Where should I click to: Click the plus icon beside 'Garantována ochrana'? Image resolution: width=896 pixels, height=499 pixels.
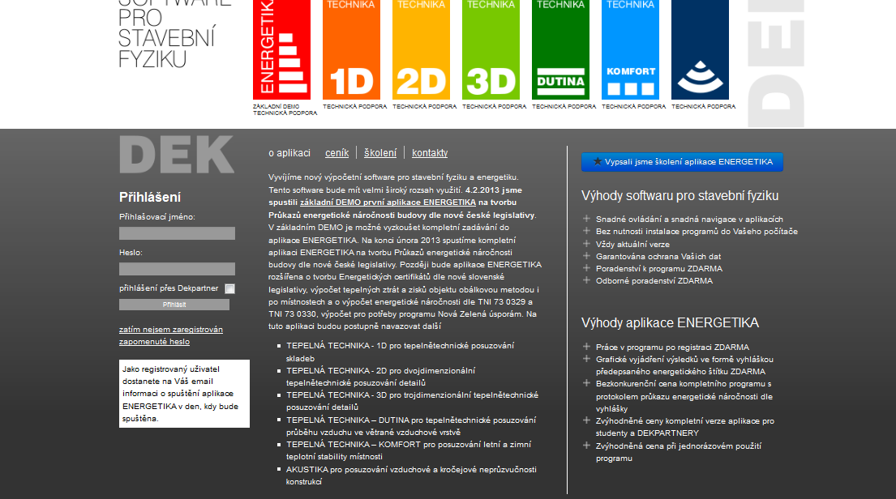tap(586, 256)
